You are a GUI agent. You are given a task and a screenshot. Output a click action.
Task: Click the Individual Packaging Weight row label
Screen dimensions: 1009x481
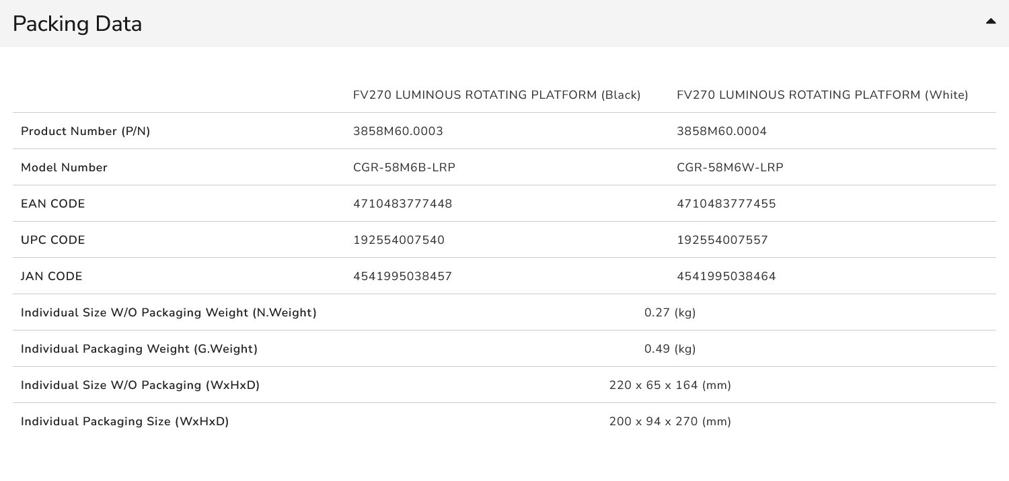pyautogui.click(x=139, y=349)
